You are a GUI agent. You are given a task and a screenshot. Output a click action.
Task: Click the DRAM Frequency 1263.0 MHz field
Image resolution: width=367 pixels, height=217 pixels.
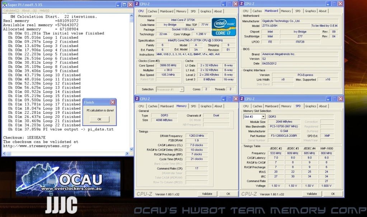coord(197,136)
